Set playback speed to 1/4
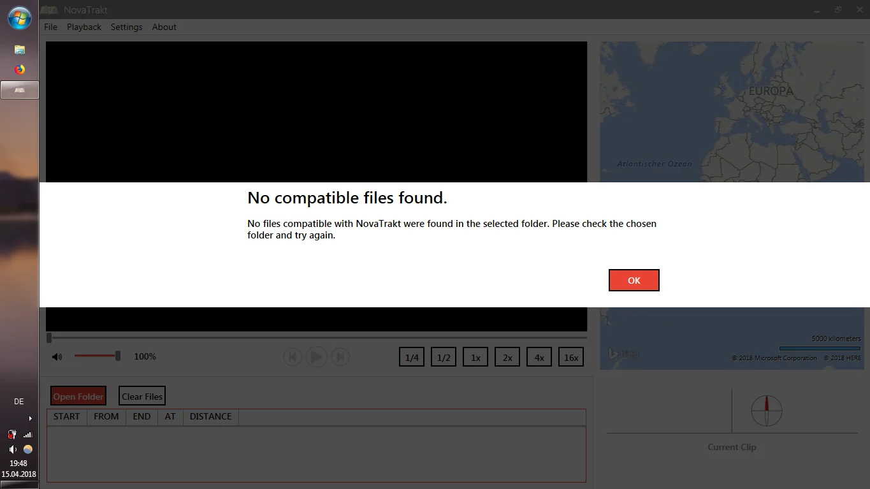The height and width of the screenshot is (489, 870). [412, 357]
